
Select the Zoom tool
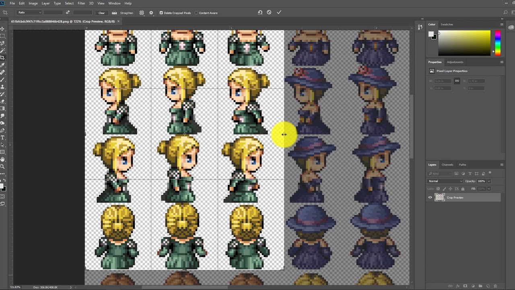[x=2, y=166]
